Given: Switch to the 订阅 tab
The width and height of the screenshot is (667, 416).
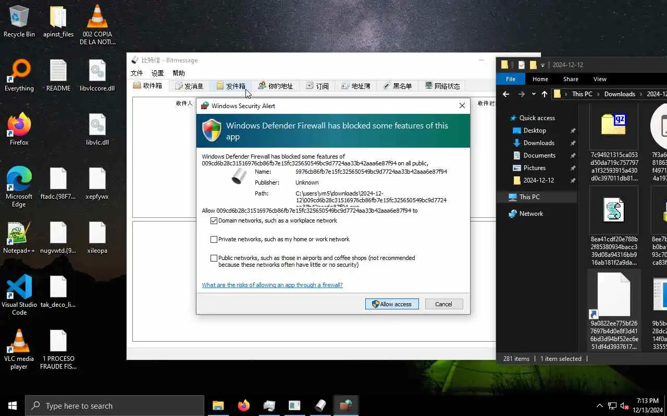Looking at the screenshot, I should [x=317, y=86].
